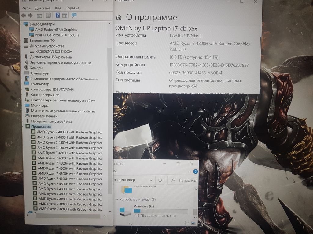The width and height of the screenshot is (313, 234).
Task: Click the Forward arrow in Device Manager toolbar
Action: coord(30,16)
